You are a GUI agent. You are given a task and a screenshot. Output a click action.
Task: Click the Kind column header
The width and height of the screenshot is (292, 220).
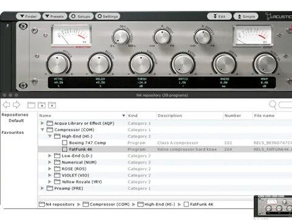tap(141, 116)
